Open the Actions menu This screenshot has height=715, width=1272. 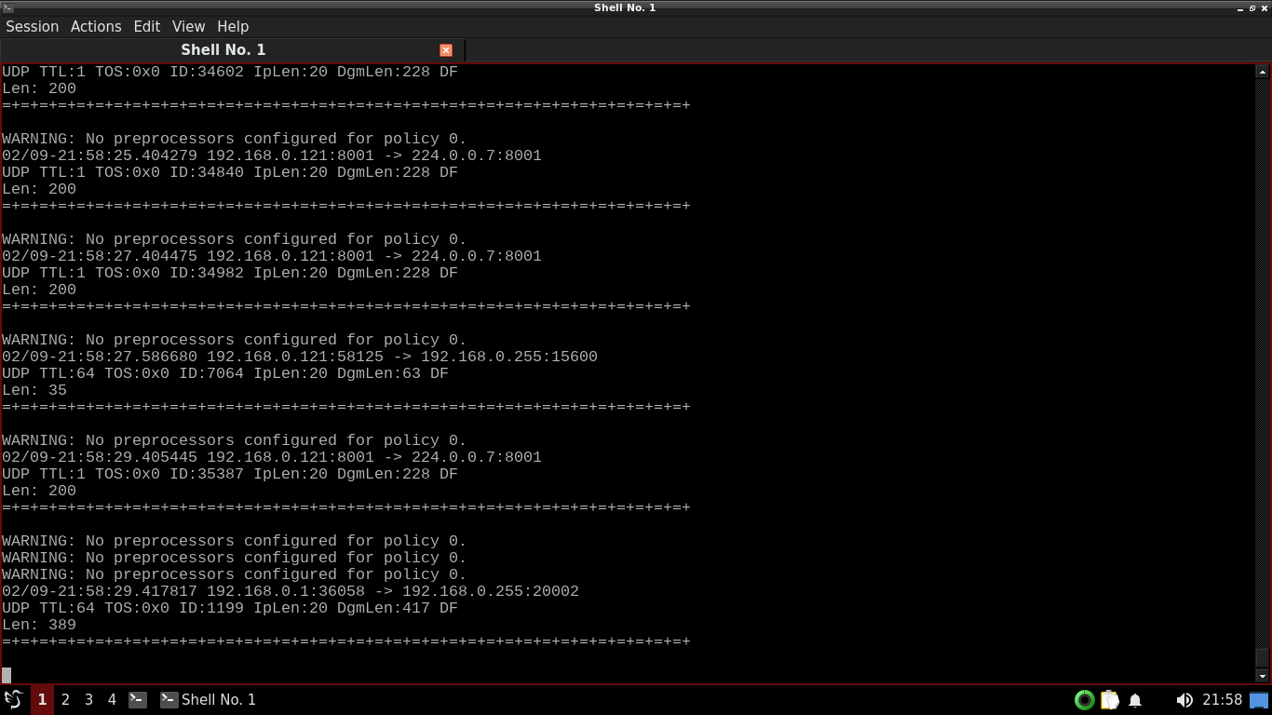click(x=96, y=26)
